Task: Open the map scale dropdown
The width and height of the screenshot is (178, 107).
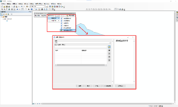Action: click(x=44, y=7)
